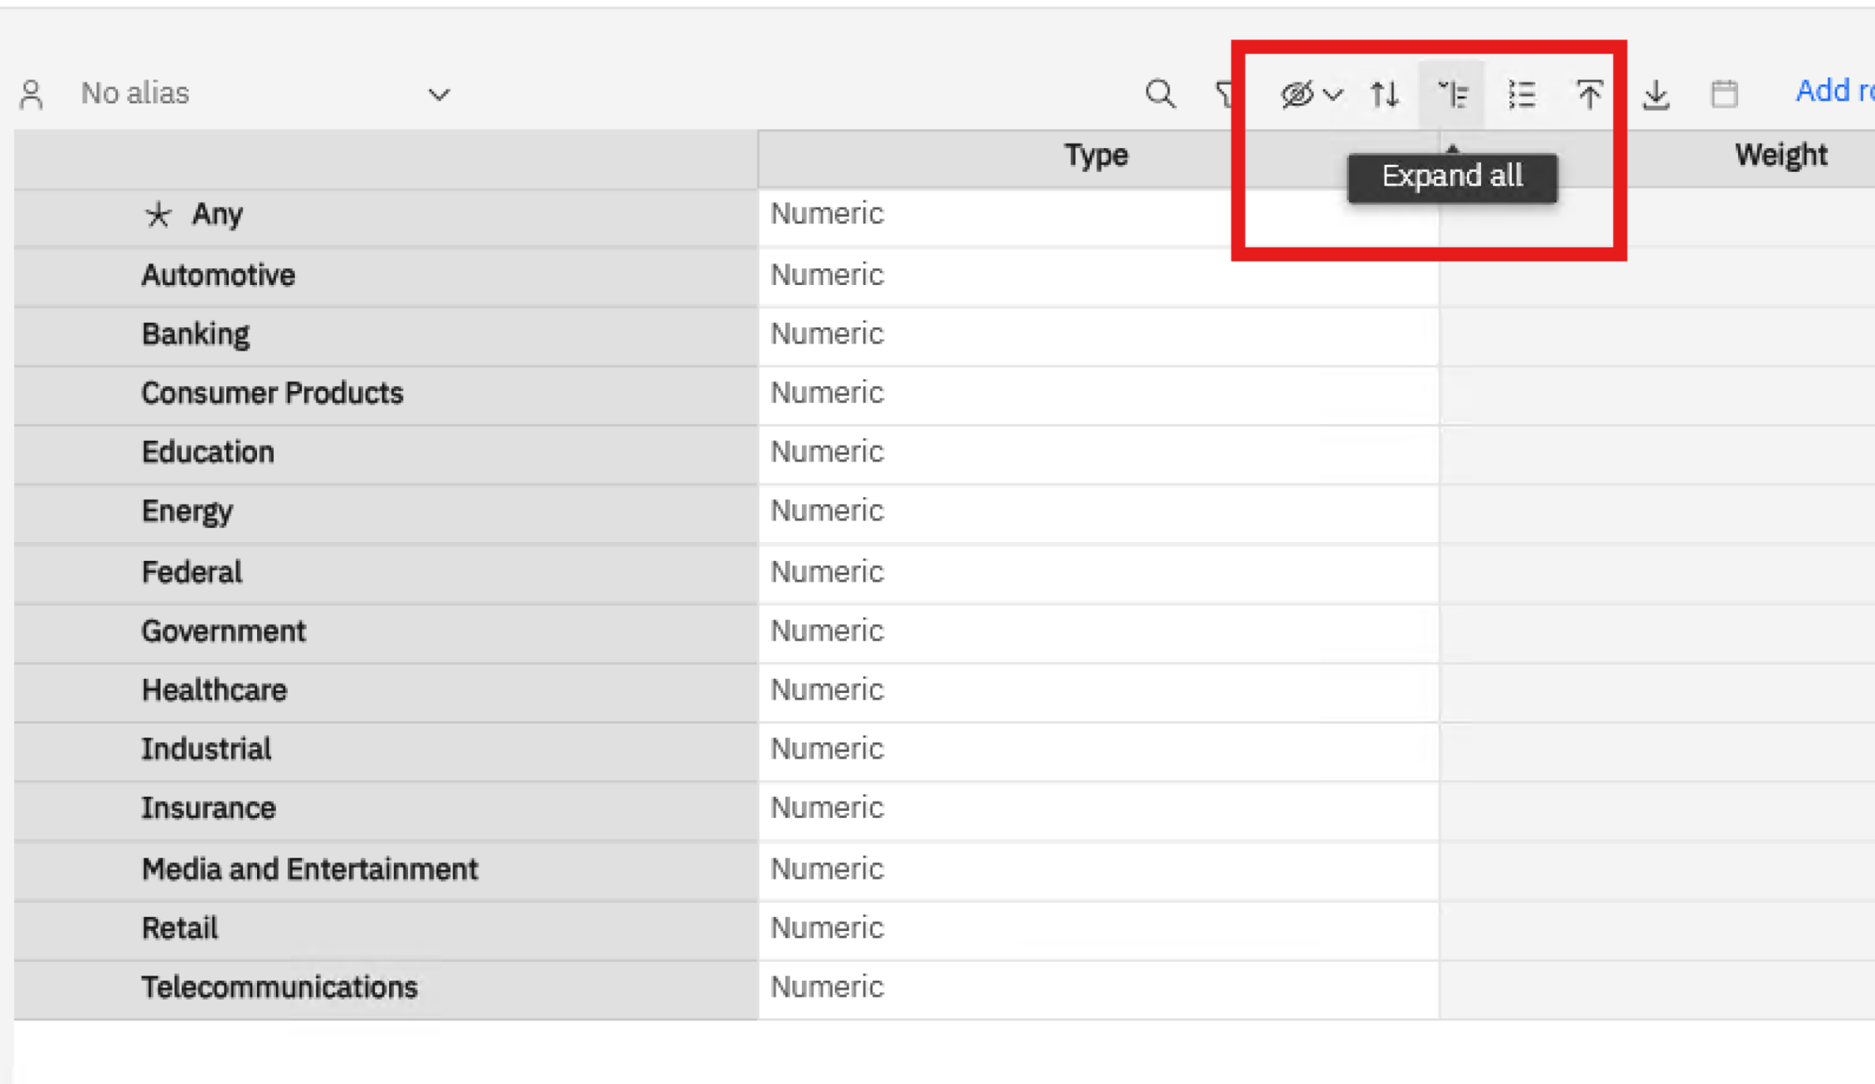
Task: Open dropdown arrow beside the eye icon
Action: point(1332,94)
